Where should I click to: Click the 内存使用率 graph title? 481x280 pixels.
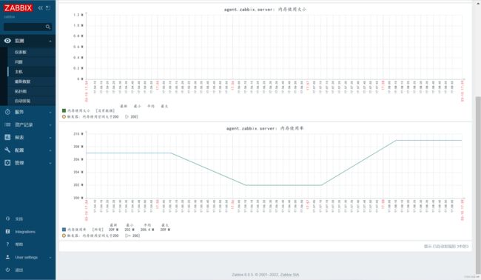265,128
